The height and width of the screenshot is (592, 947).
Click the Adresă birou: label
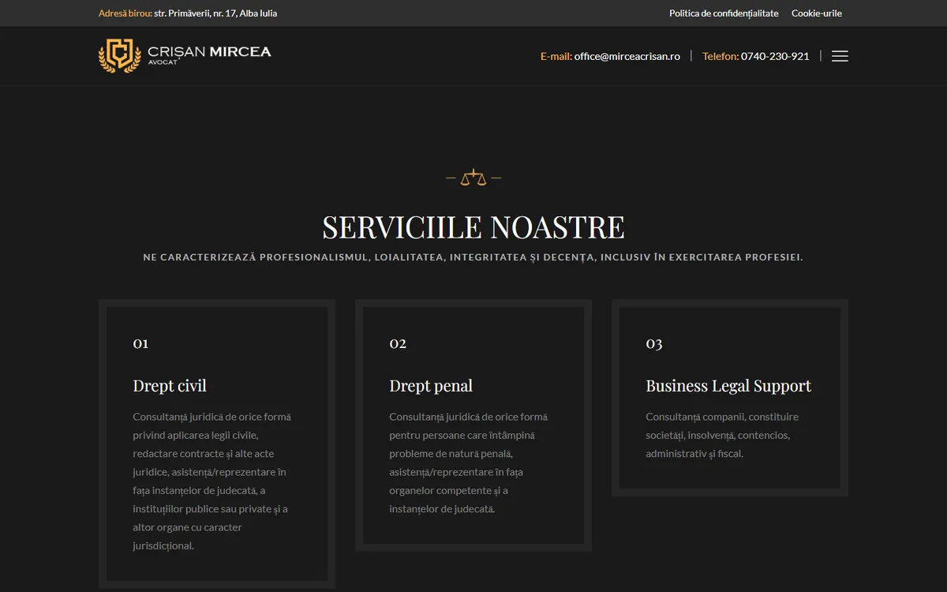[x=125, y=13]
